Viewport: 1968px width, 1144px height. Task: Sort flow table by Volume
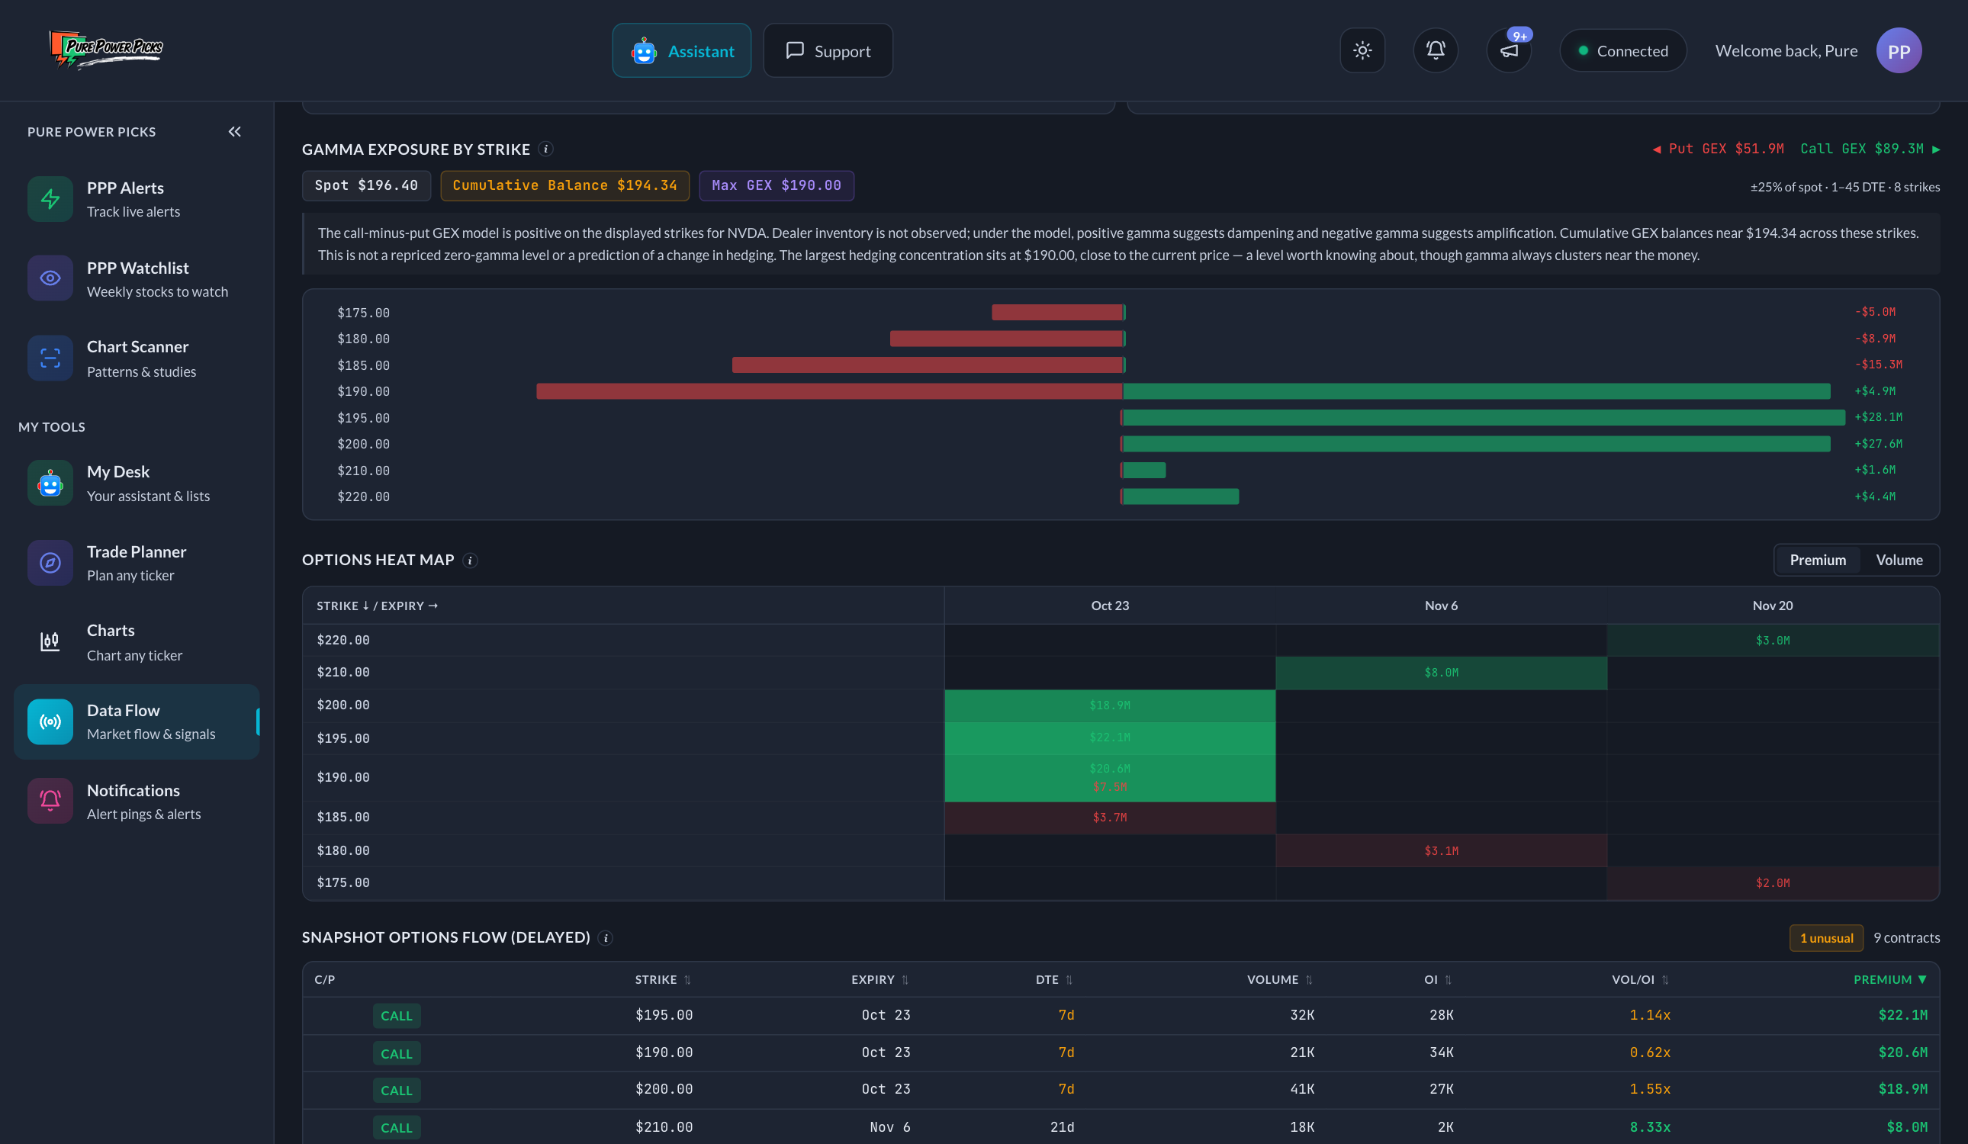tap(1279, 980)
